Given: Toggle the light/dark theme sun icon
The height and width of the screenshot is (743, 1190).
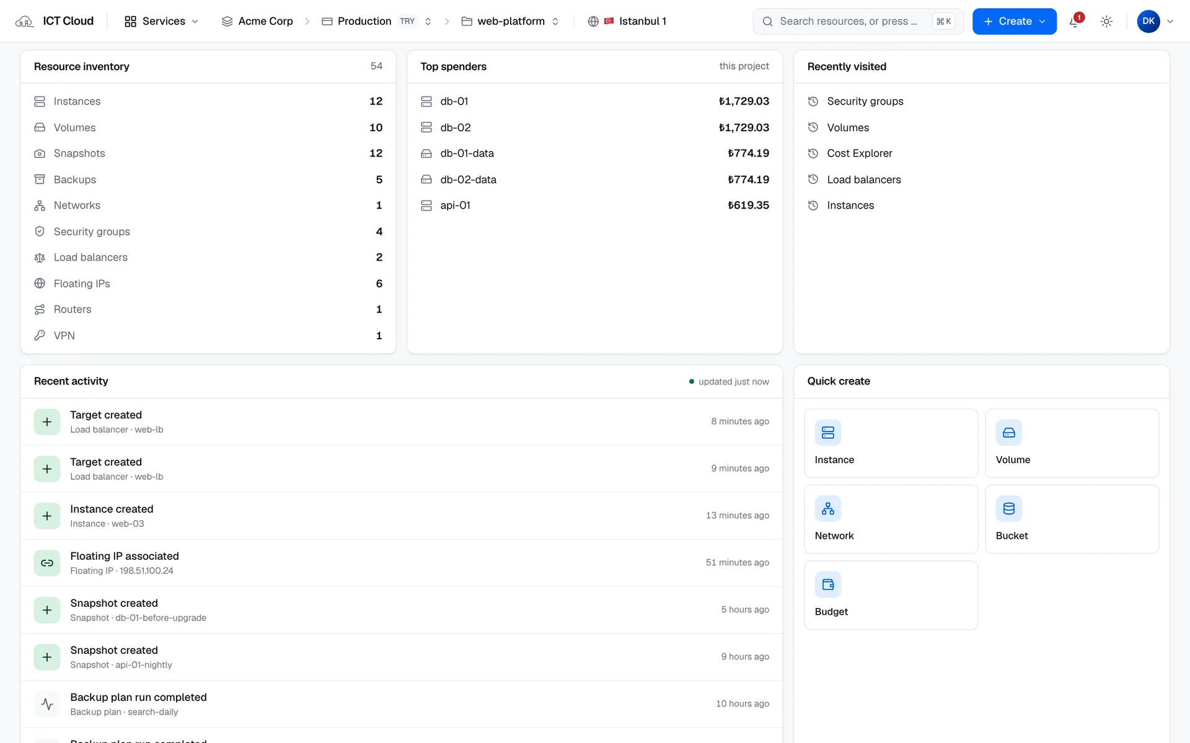Looking at the screenshot, I should [x=1106, y=22].
